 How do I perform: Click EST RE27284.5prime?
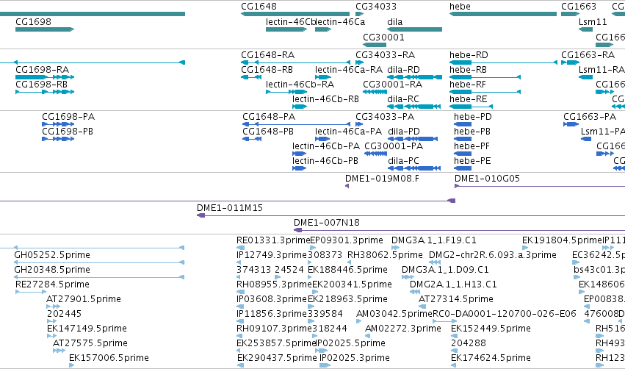52,284
